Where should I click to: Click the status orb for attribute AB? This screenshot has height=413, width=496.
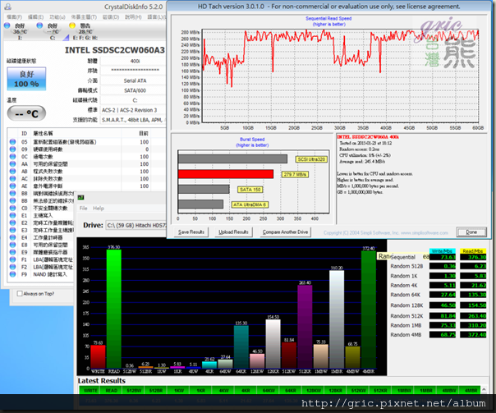[12, 171]
